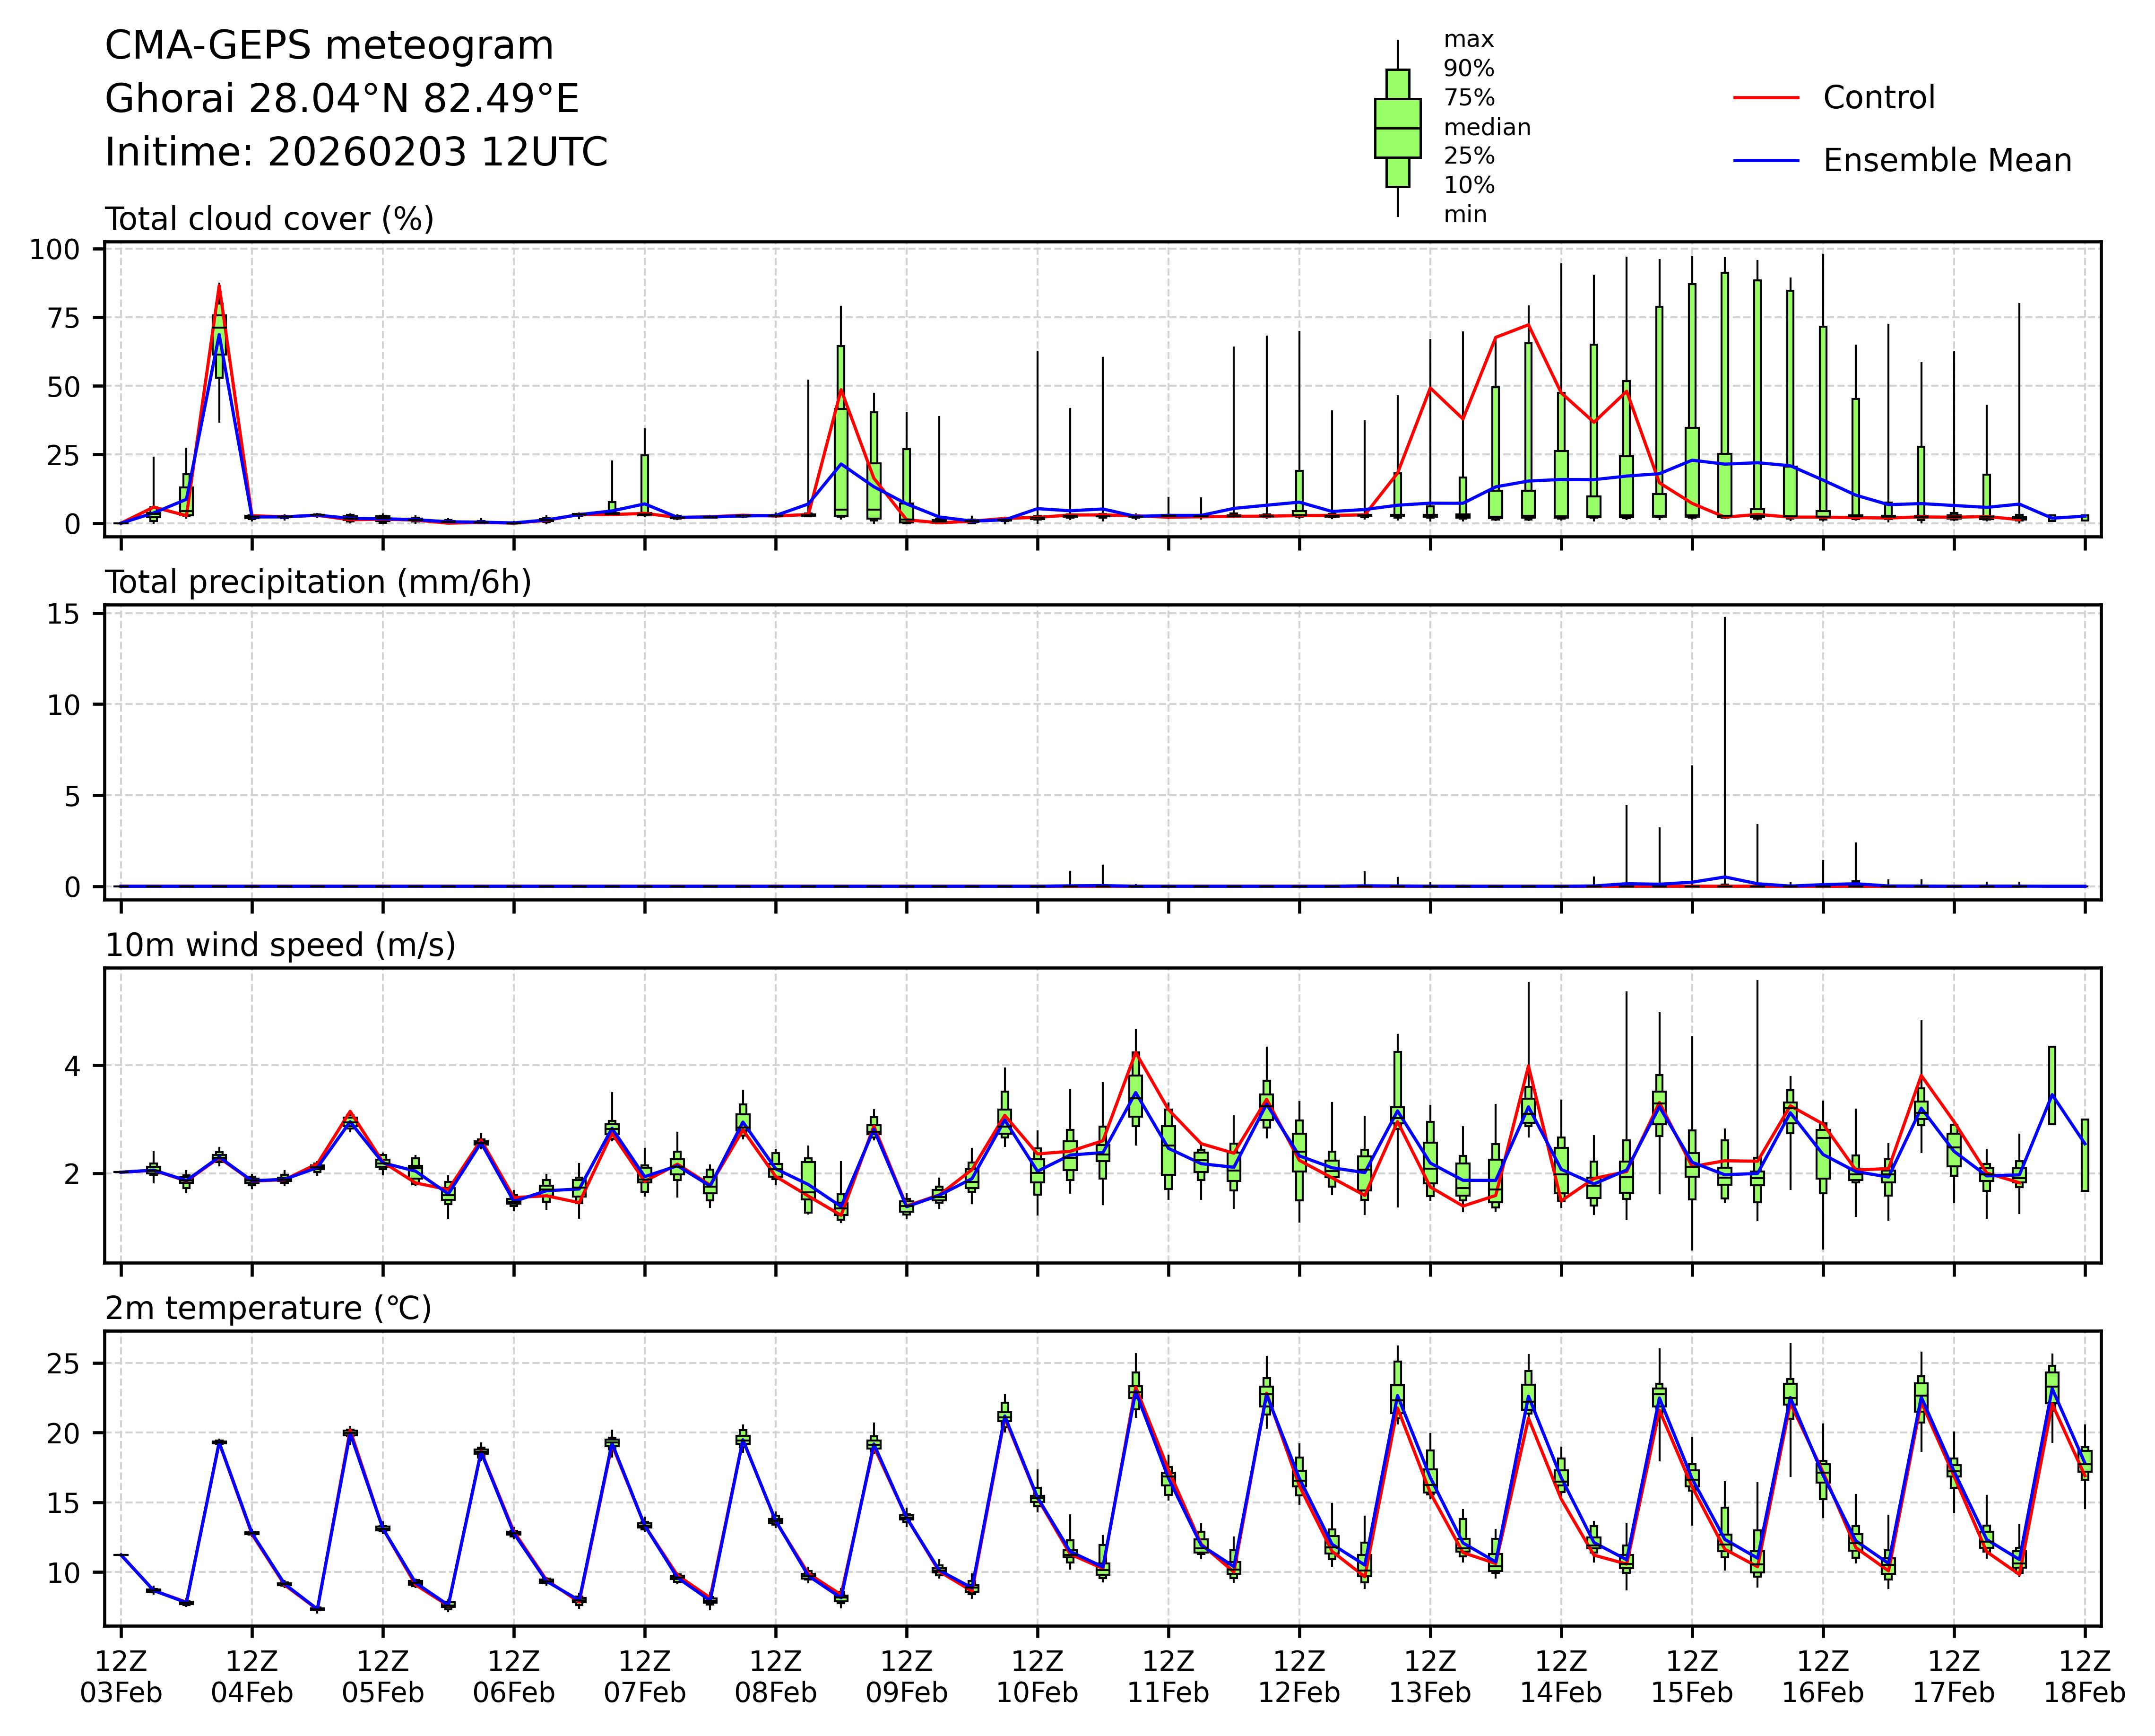Click the '12Z 10Feb' x-axis label

click(x=1037, y=1677)
